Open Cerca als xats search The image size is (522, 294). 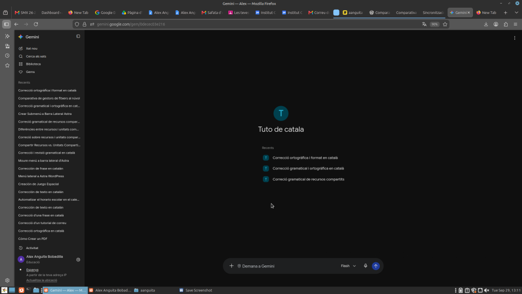coord(36,56)
